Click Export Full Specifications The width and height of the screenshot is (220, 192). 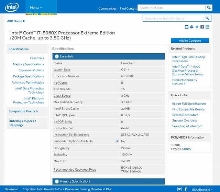(189, 104)
